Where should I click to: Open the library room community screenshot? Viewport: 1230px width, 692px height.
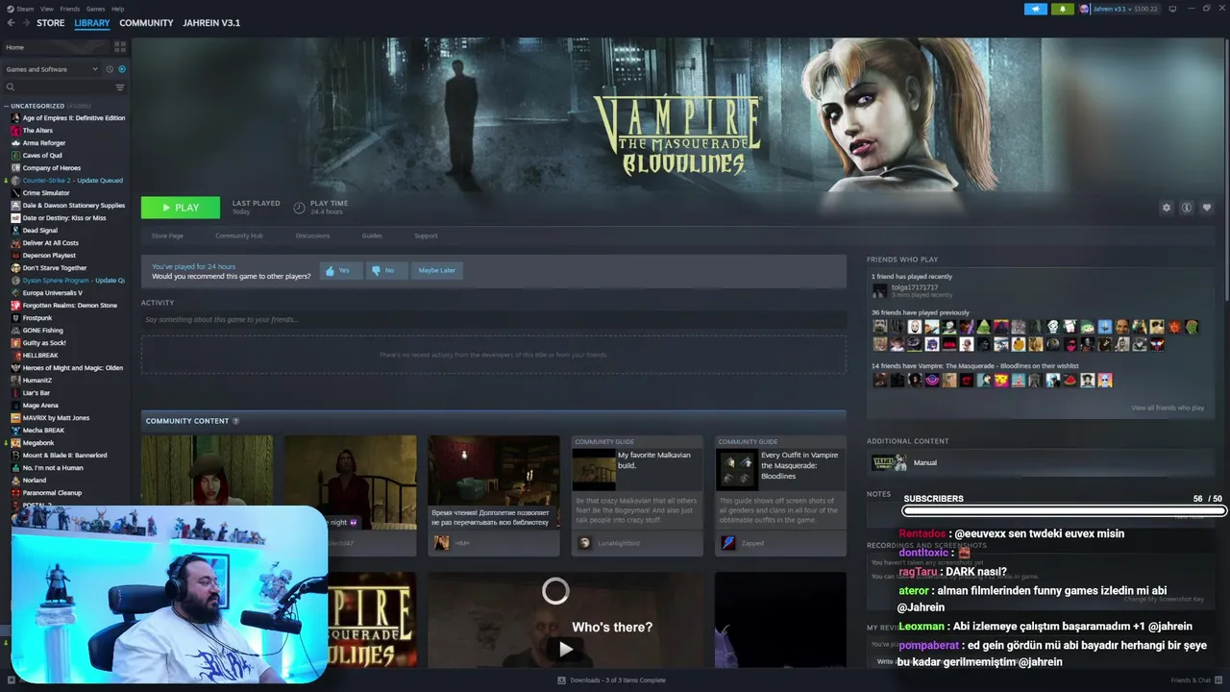(494, 495)
